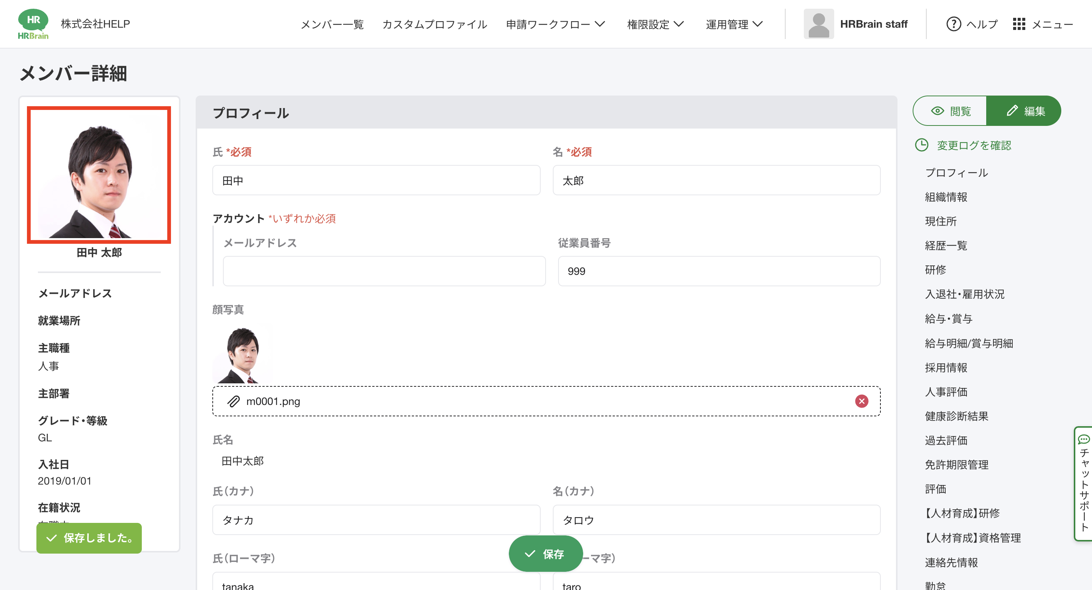Click the HRBrain logo icon
1092x590 pixels.
[x=33, y=24]
